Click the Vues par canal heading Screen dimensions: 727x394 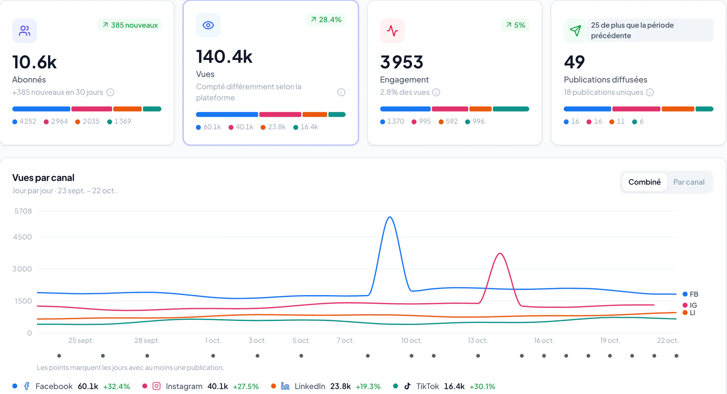pyautogui.click(x=43, y=177)
